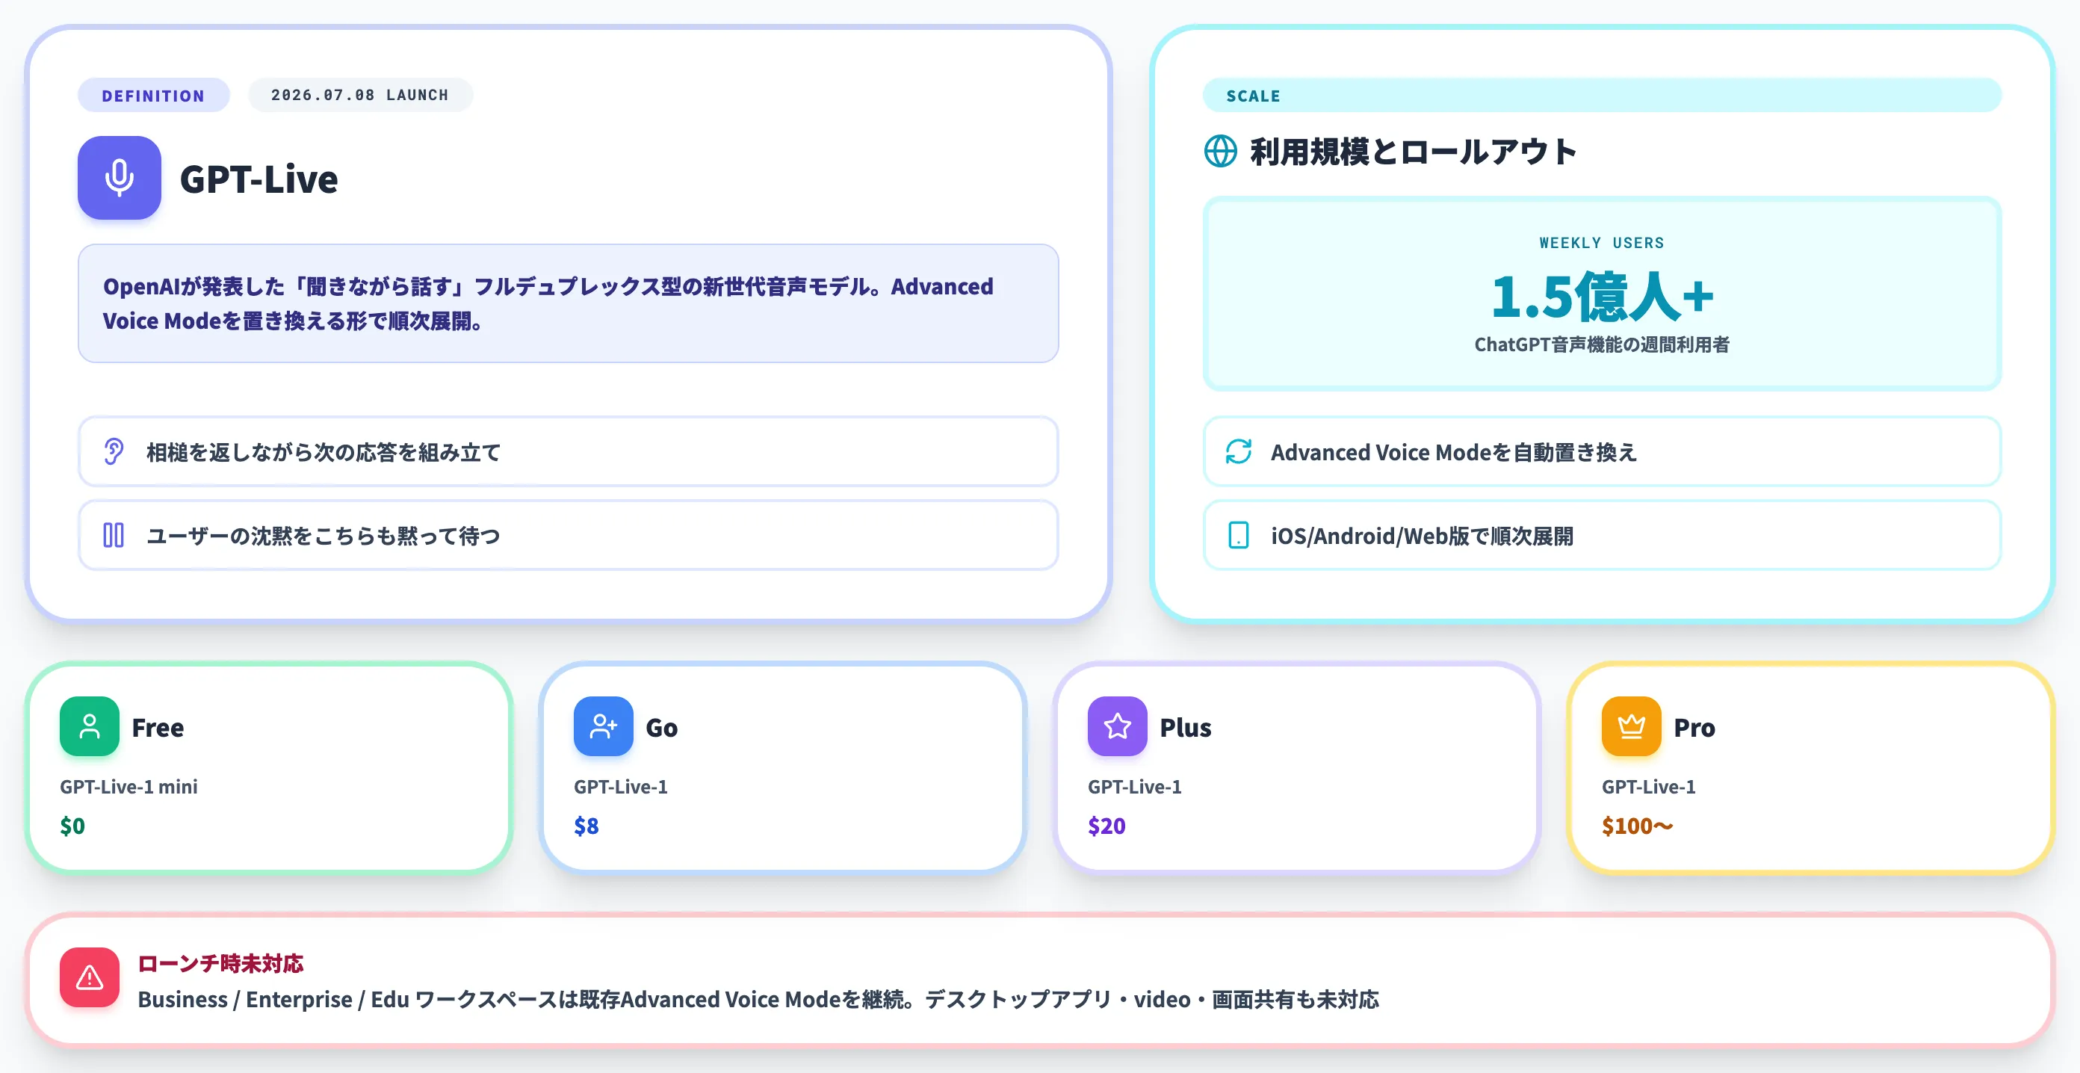Screen dimensions: 2080x1073
Task: Click the Go plan title
Action: pos(661,728)
